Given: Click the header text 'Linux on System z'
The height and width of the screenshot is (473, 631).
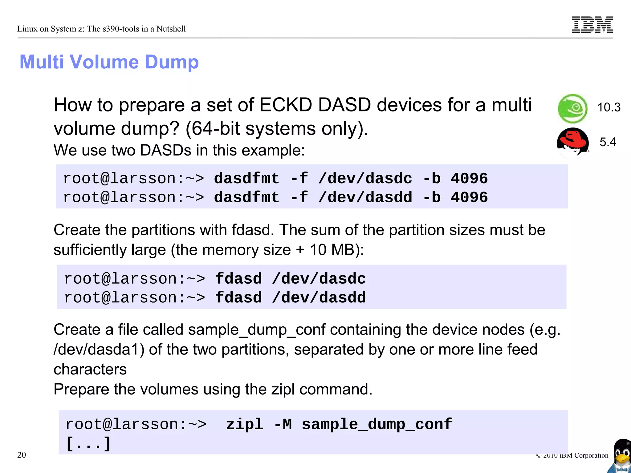Looking at the screenshot, I should coord(51,29).
